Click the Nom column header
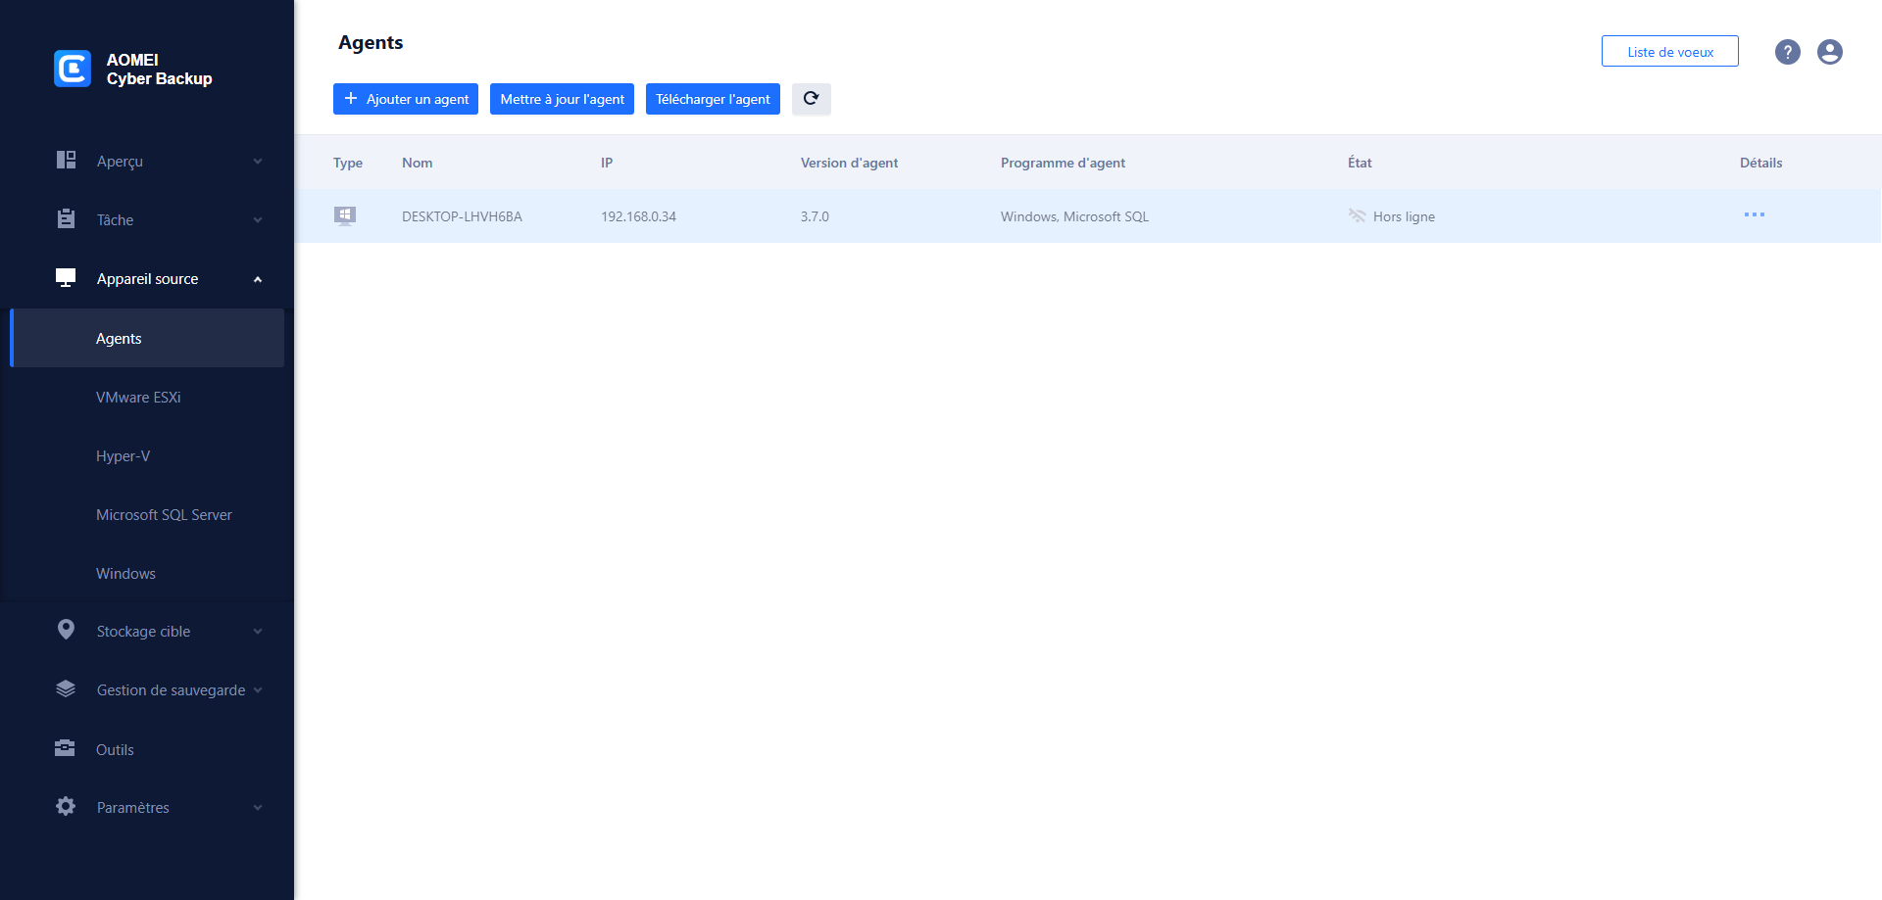1882x900 pixels. pos(417,163)
